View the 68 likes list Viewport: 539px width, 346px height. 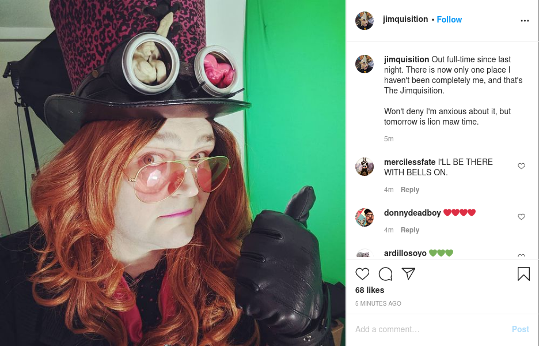pos(370,290)
